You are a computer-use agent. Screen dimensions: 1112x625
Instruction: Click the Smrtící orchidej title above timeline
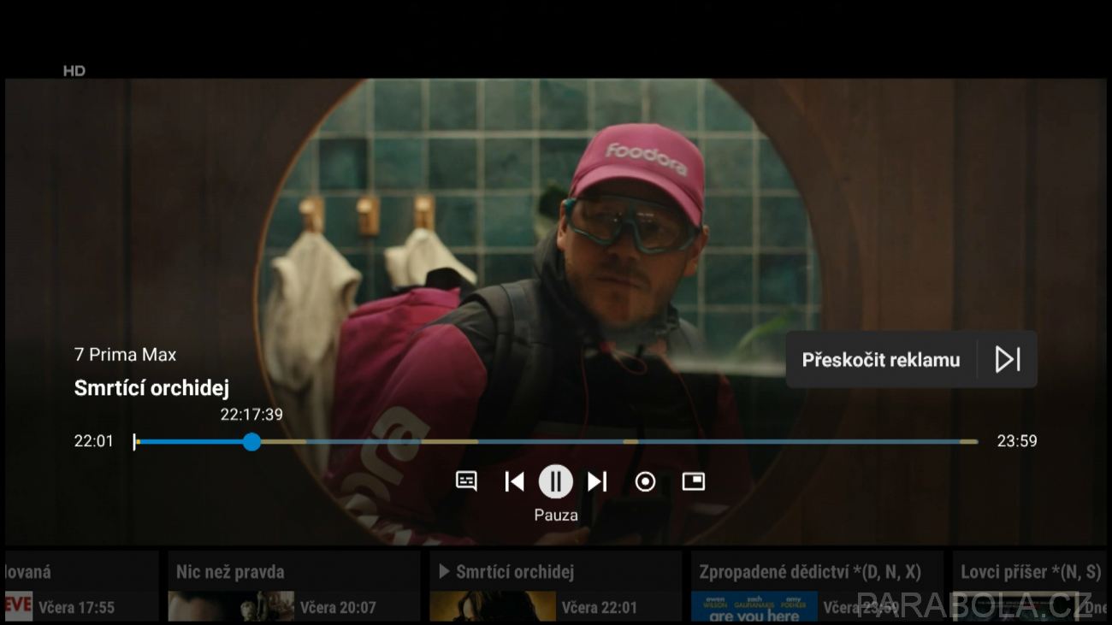(151, 388)
